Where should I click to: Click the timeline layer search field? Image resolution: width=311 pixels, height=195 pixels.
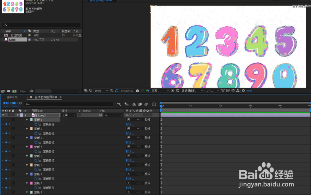pyautogui.click(x=69, y=104)
